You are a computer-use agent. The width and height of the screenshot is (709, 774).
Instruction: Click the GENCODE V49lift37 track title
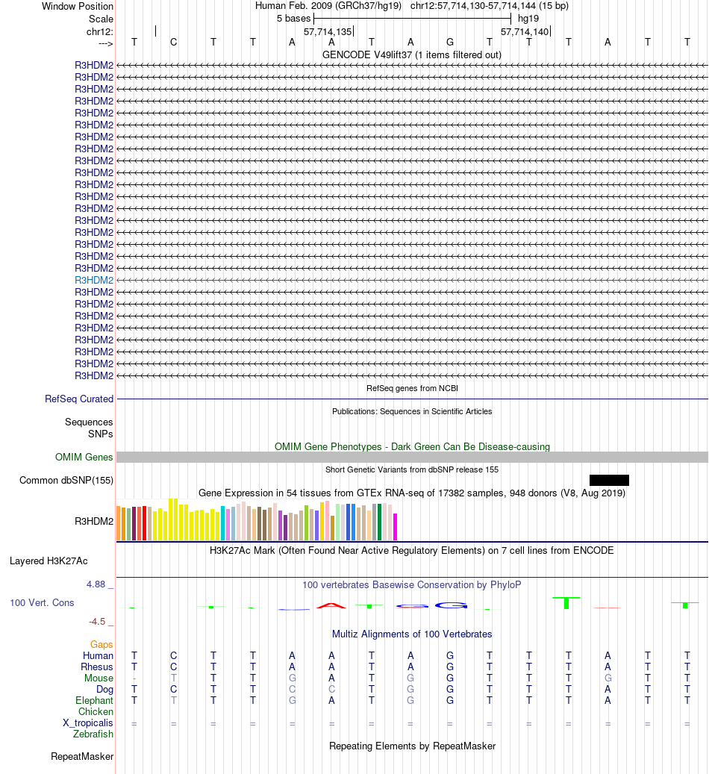[412, 54]
